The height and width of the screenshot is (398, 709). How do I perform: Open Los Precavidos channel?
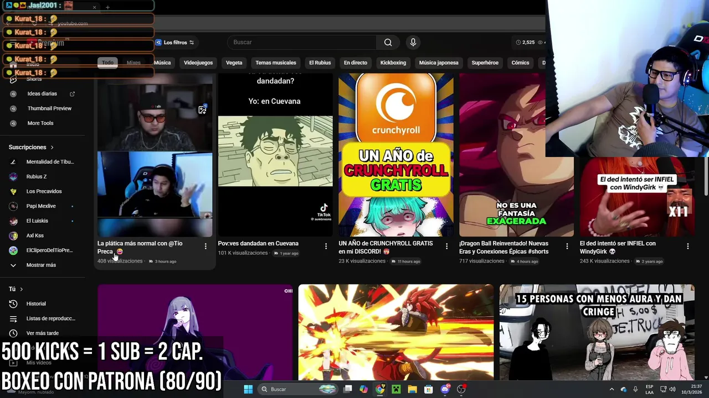tap(44, 191)
